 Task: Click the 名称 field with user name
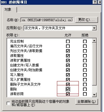click(47, 20)
